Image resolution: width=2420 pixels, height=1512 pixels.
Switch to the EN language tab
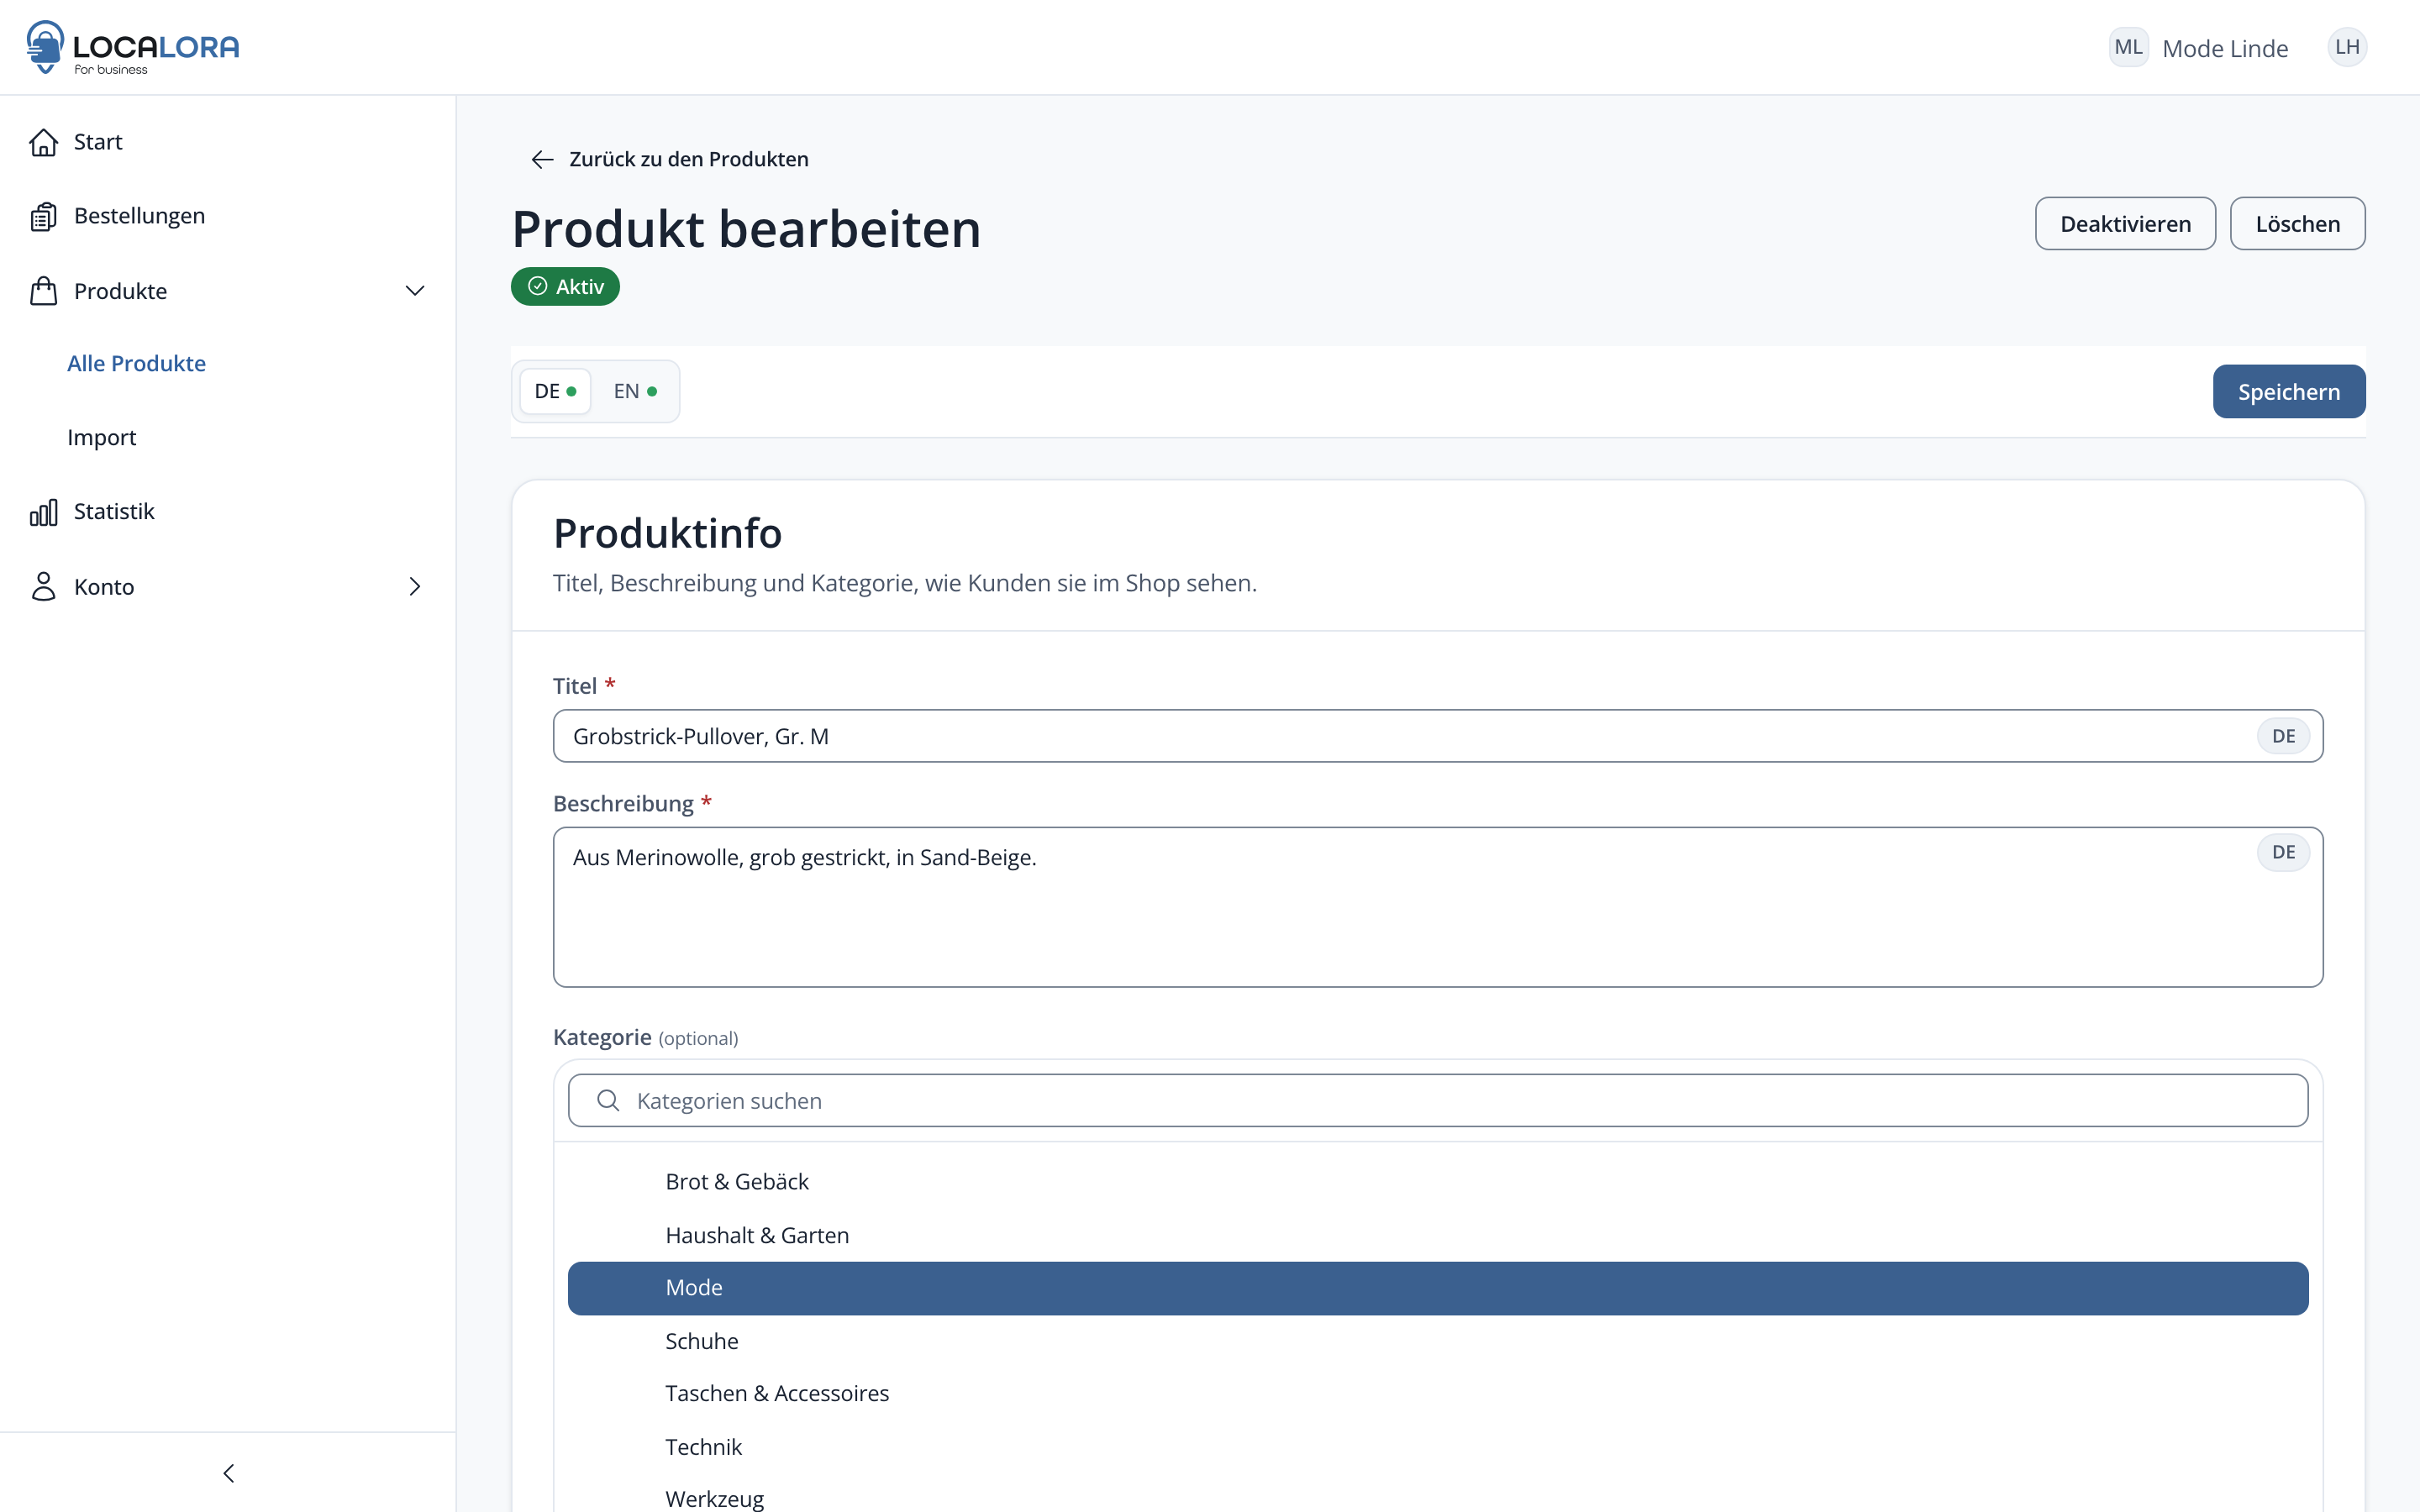[635, 391]
